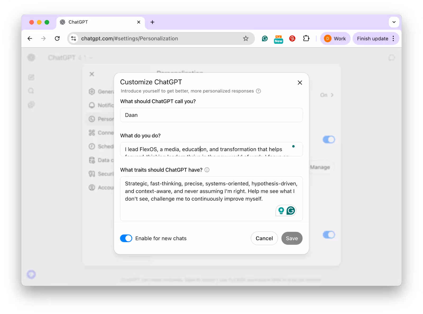The width and height of the screenshot is (423, 314).
Task: Expand the 'On' custom instructions chevron
Action: pyautogui.click(x=332, y=95)
